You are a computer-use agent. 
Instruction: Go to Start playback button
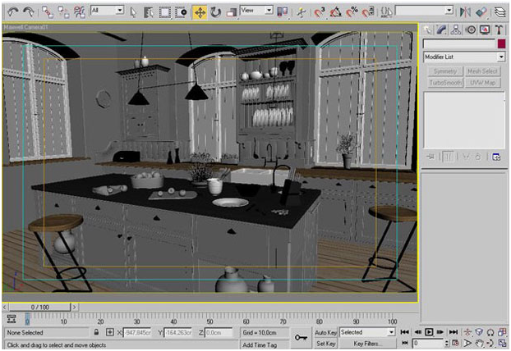[x=404, y=332]
